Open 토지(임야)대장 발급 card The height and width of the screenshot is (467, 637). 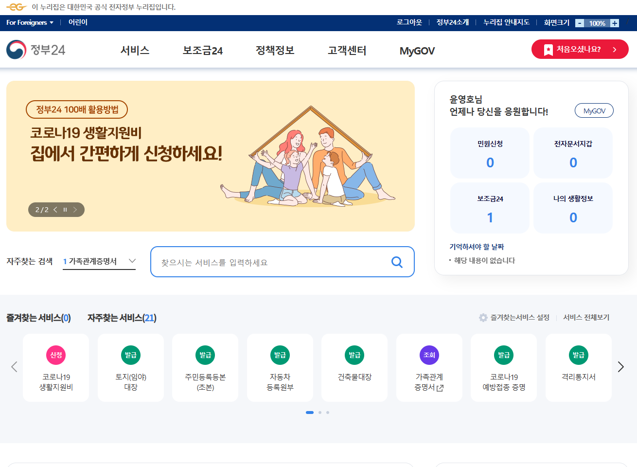tap(131, 368)
